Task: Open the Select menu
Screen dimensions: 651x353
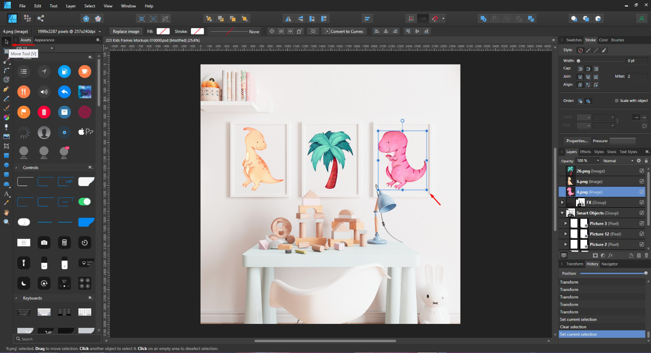Action: (90, 6)
